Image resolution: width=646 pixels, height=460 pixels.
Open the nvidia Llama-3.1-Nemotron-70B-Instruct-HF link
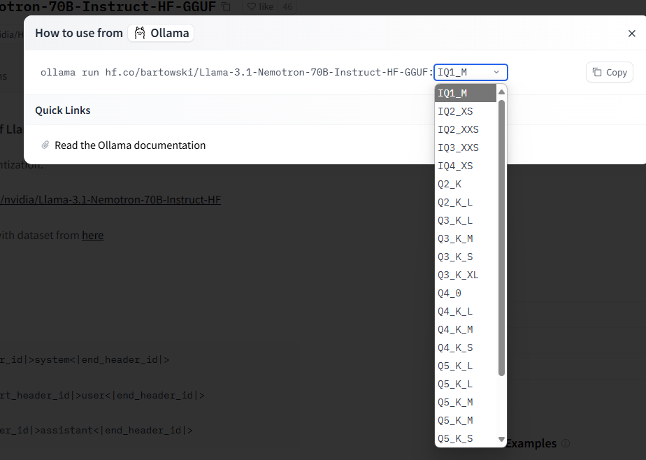110,200
